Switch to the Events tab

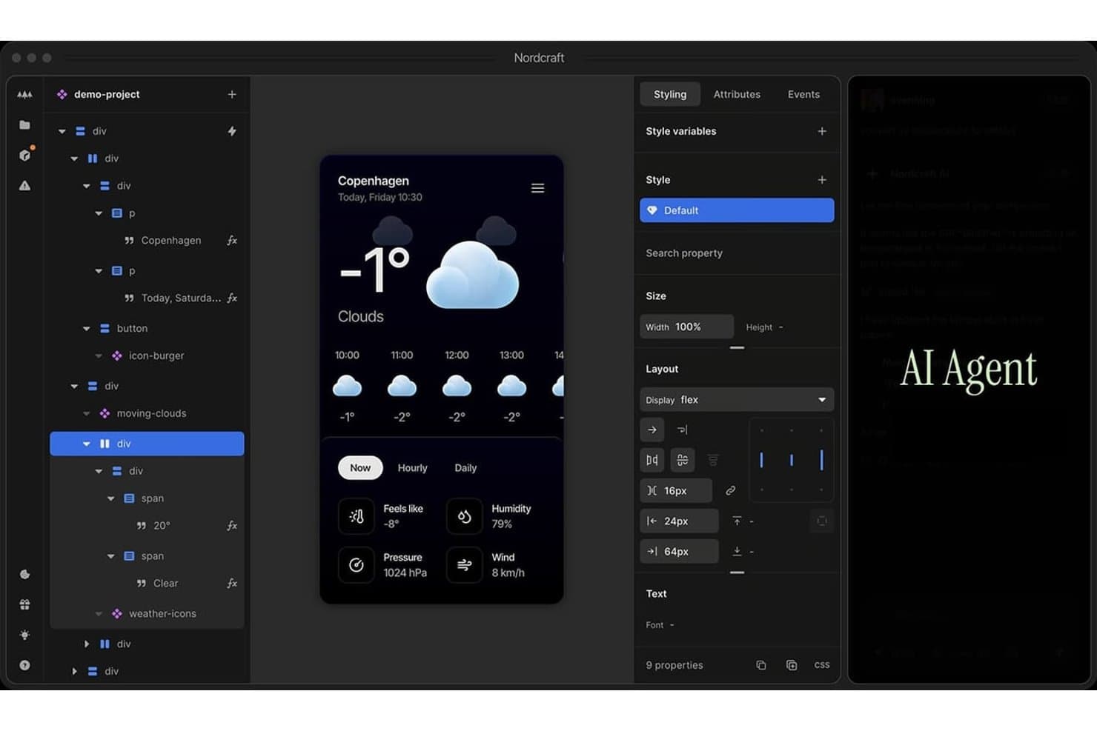(803, 94)
